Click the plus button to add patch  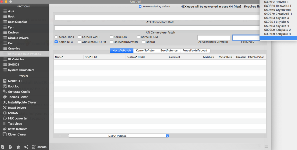60,136
